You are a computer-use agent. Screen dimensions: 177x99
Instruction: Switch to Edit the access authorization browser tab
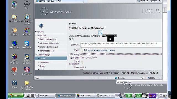click(x=59, y=1)
